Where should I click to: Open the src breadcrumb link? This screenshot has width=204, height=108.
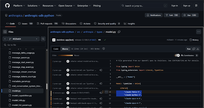click(79, 32)
